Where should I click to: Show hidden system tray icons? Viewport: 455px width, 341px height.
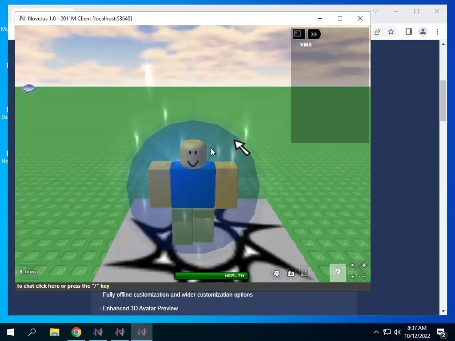(376, 332)
